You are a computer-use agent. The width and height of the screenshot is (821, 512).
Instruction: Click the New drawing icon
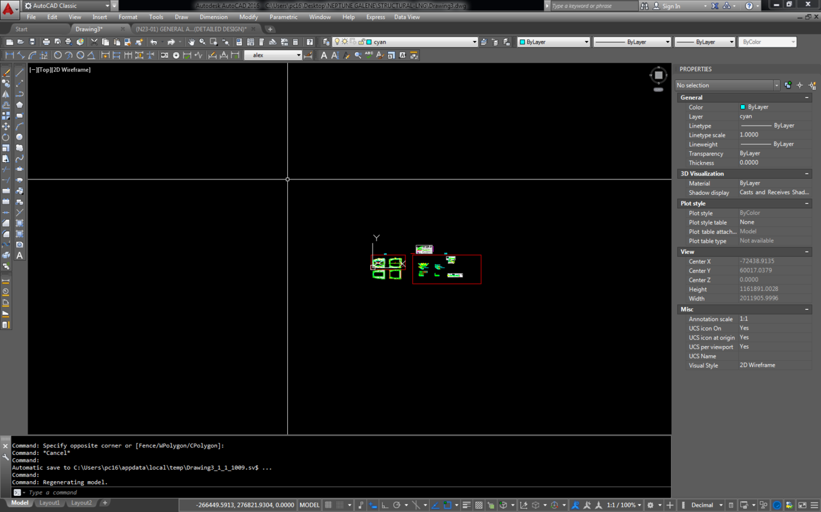pos(9,42)
